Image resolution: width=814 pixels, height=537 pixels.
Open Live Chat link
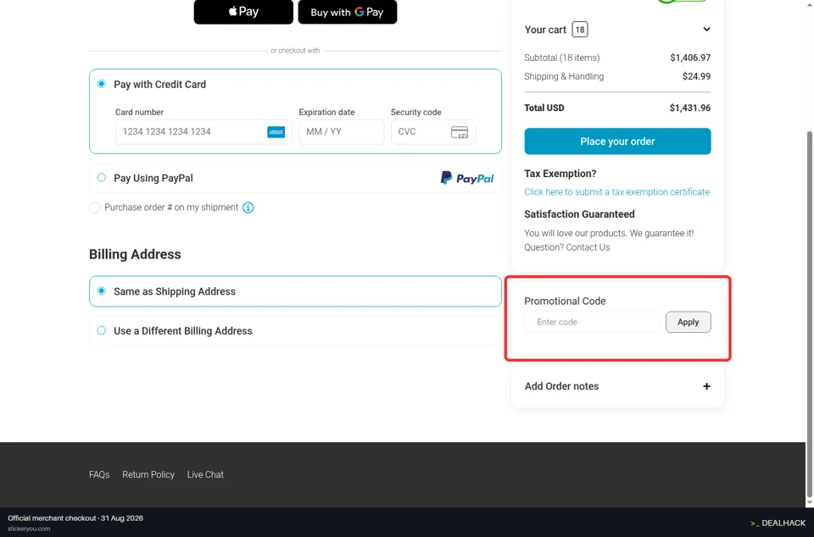pyautogui.click(x=205, y=474)
